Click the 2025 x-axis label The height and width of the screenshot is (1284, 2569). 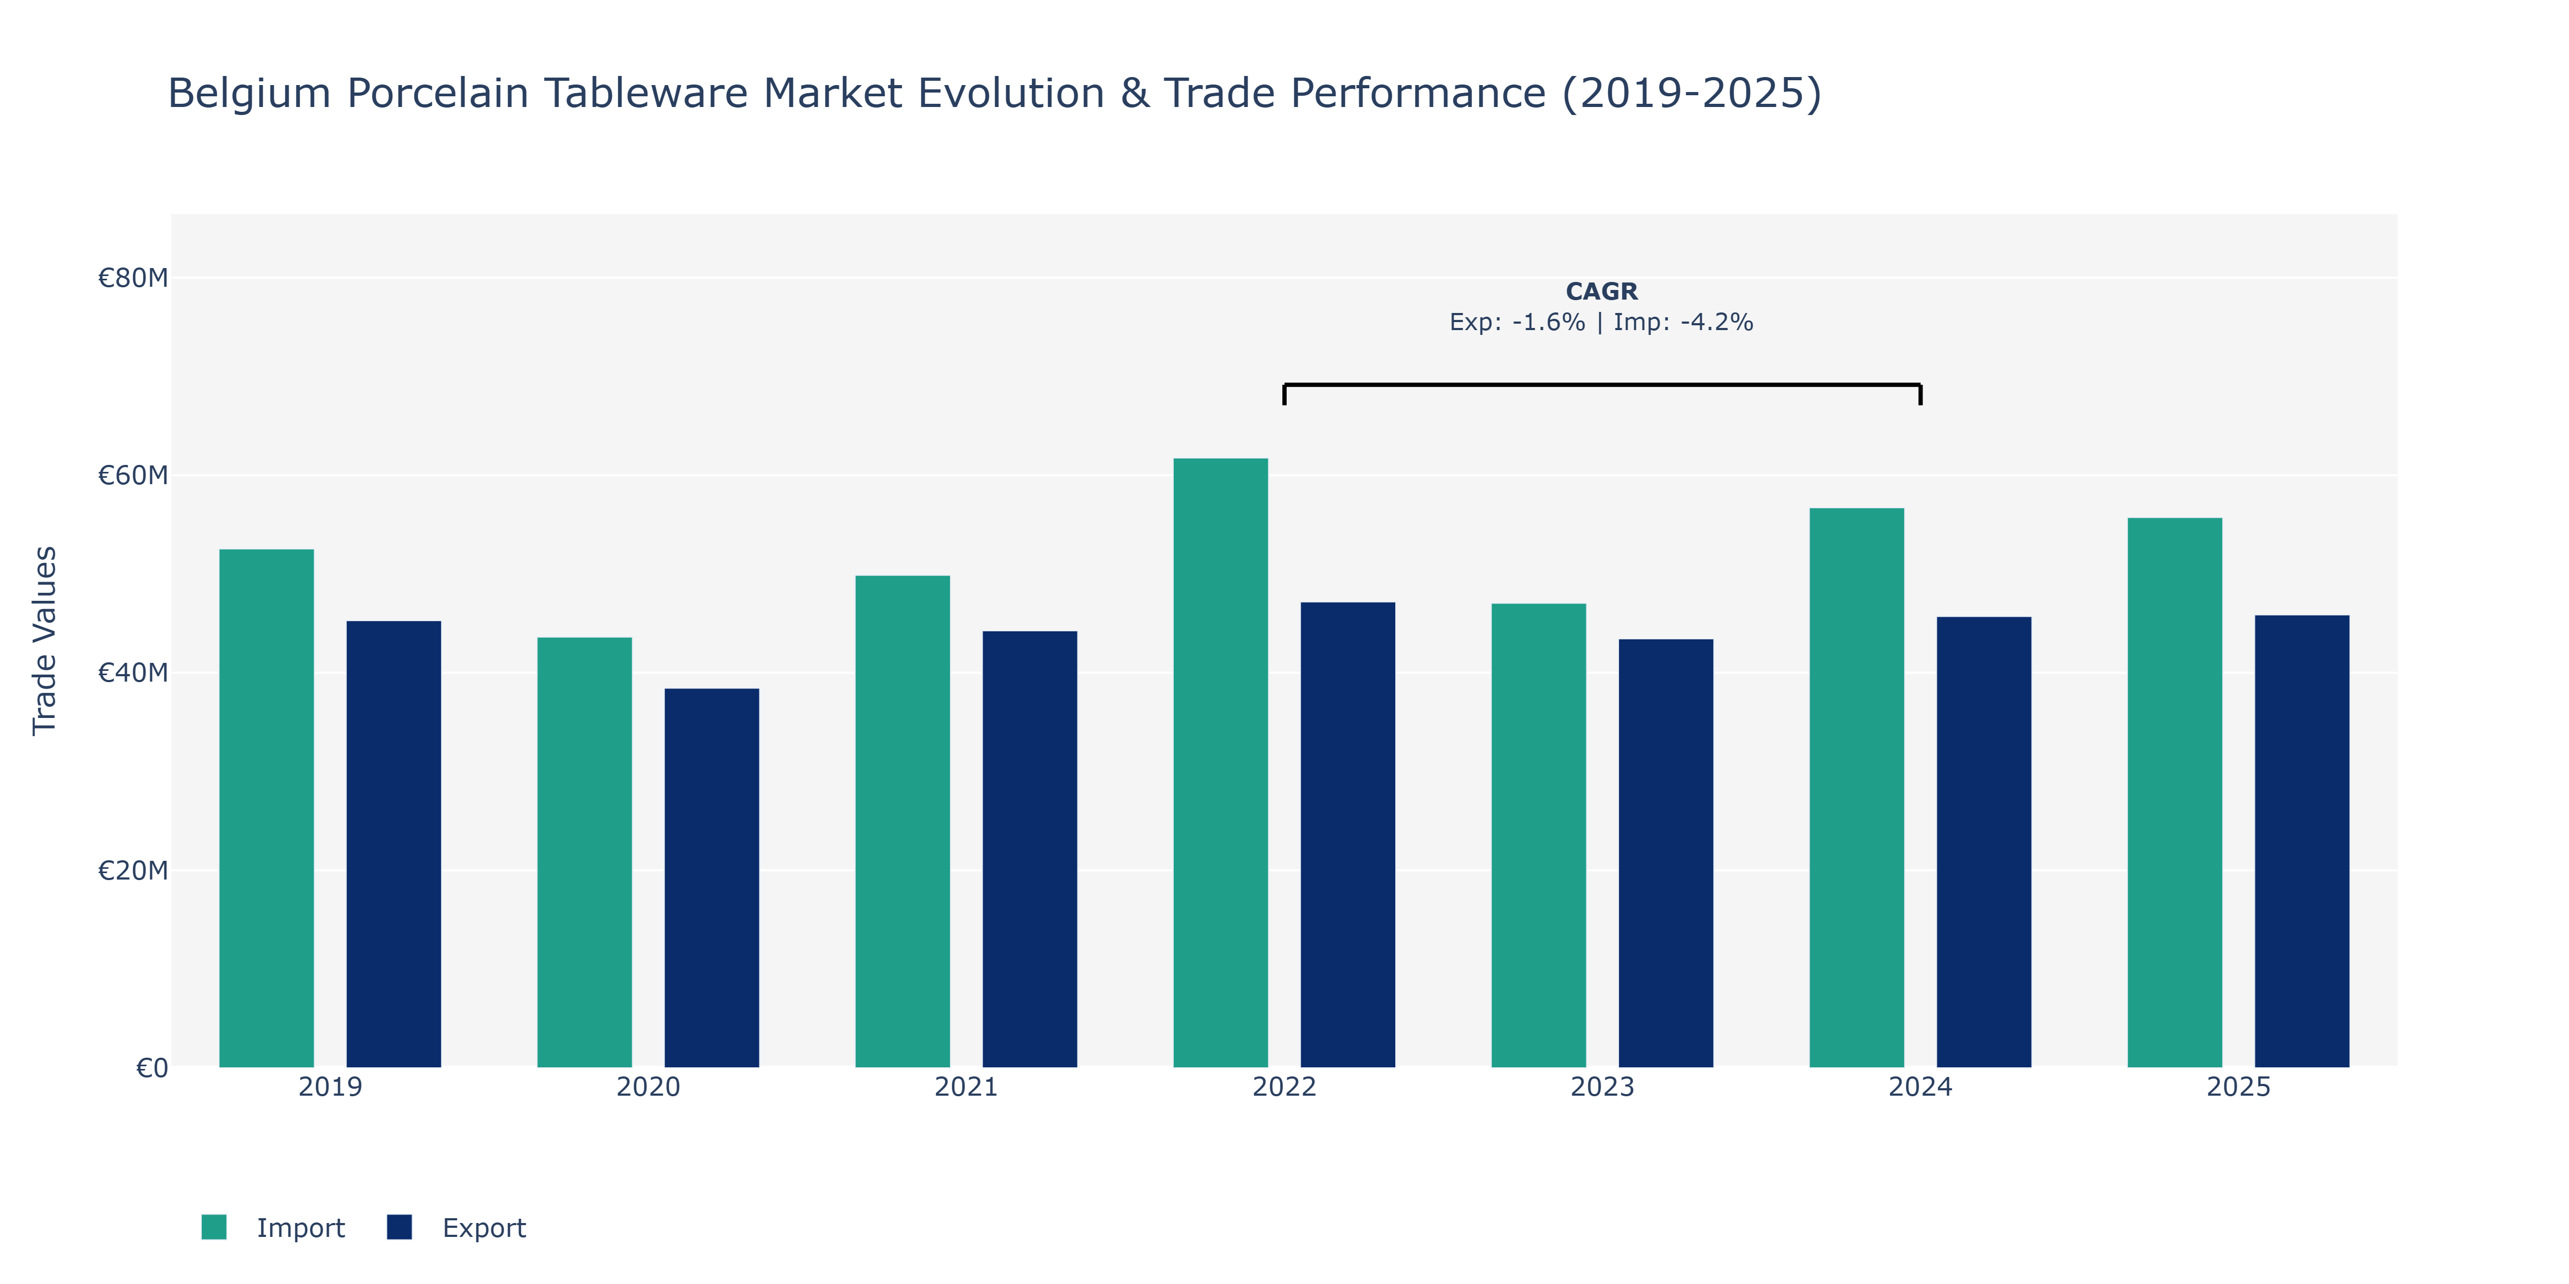[x=2239, y=1087]
